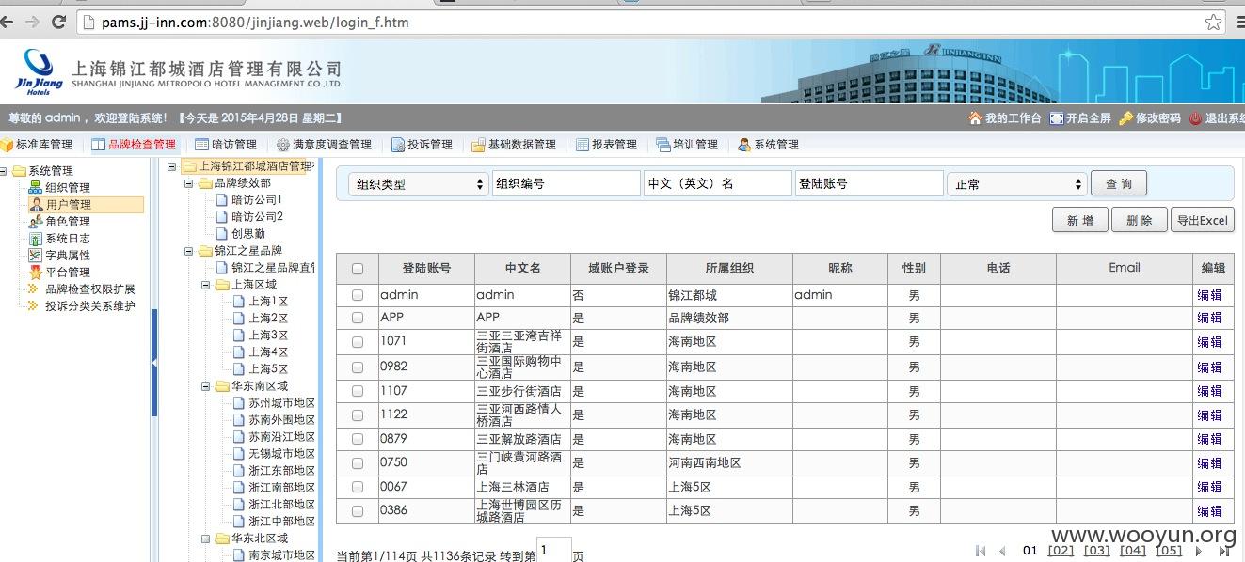1245x562 pixels.
Task: Open the 报表管理 menu
Action: coord(606,145)
